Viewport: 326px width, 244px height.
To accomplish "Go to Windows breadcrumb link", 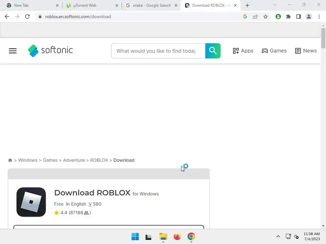I will (x=28, y=160).
